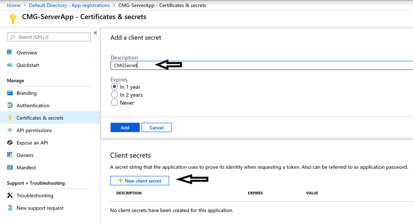Click the Authentication icon in sidebar
The image size is (413, 223).
[x=10, y=106]
